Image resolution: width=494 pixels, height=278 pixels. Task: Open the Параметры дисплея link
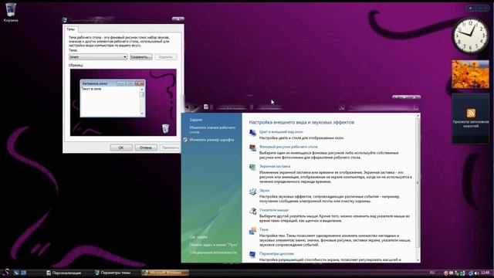coord(276,253)
